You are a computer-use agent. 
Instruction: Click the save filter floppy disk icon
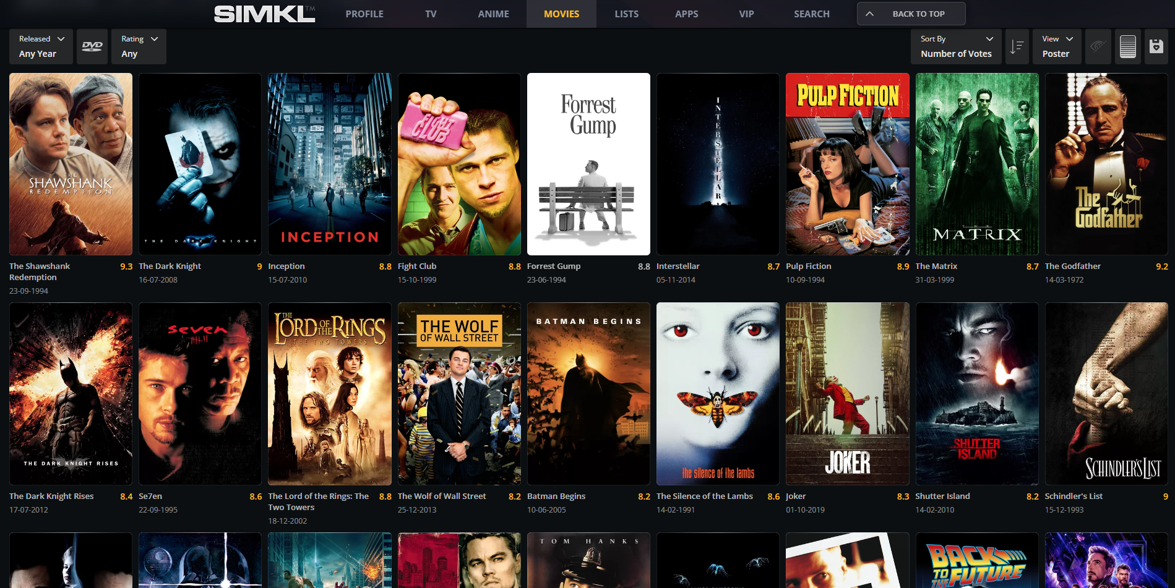(x=1156, y=46)
